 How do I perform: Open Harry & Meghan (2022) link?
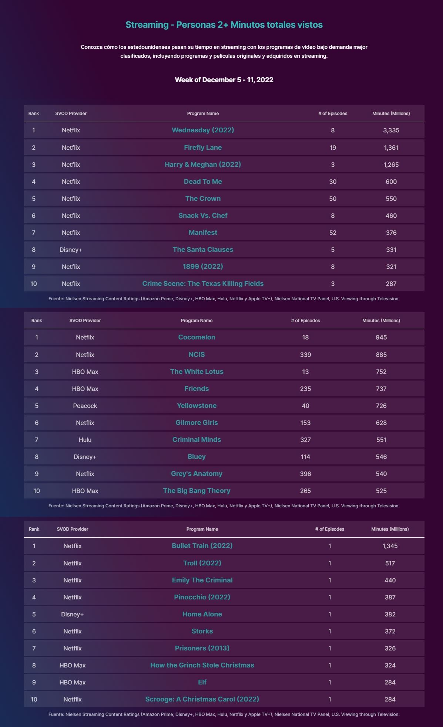(x=203, y=165)
